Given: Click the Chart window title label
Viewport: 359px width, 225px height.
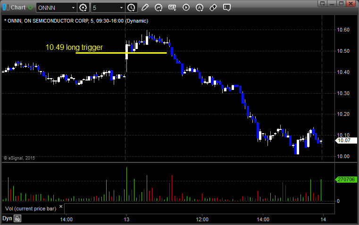Looking at the screenshot, I should click(18, 8).
